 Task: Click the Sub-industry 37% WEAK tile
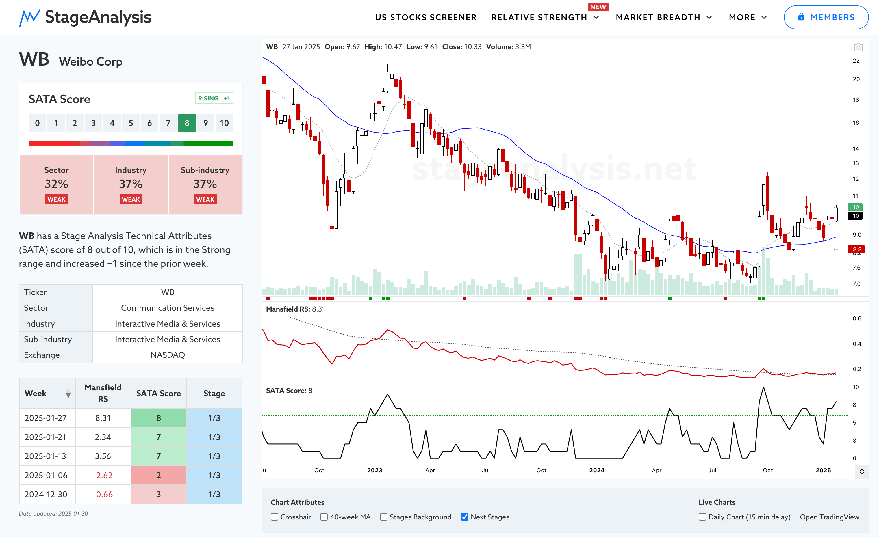coord(205,184)
